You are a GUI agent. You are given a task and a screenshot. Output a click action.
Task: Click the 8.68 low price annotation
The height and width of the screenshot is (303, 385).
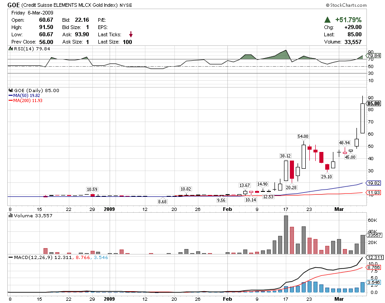coord(162,201)
